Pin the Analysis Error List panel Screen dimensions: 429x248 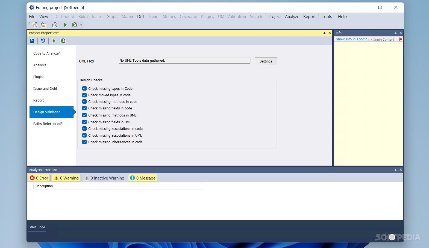point(395,170)
